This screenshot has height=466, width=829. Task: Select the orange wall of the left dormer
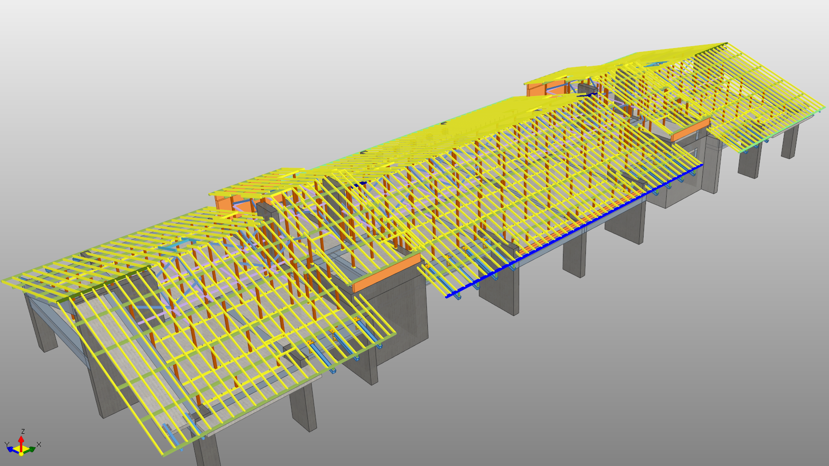tap(225, 204)
